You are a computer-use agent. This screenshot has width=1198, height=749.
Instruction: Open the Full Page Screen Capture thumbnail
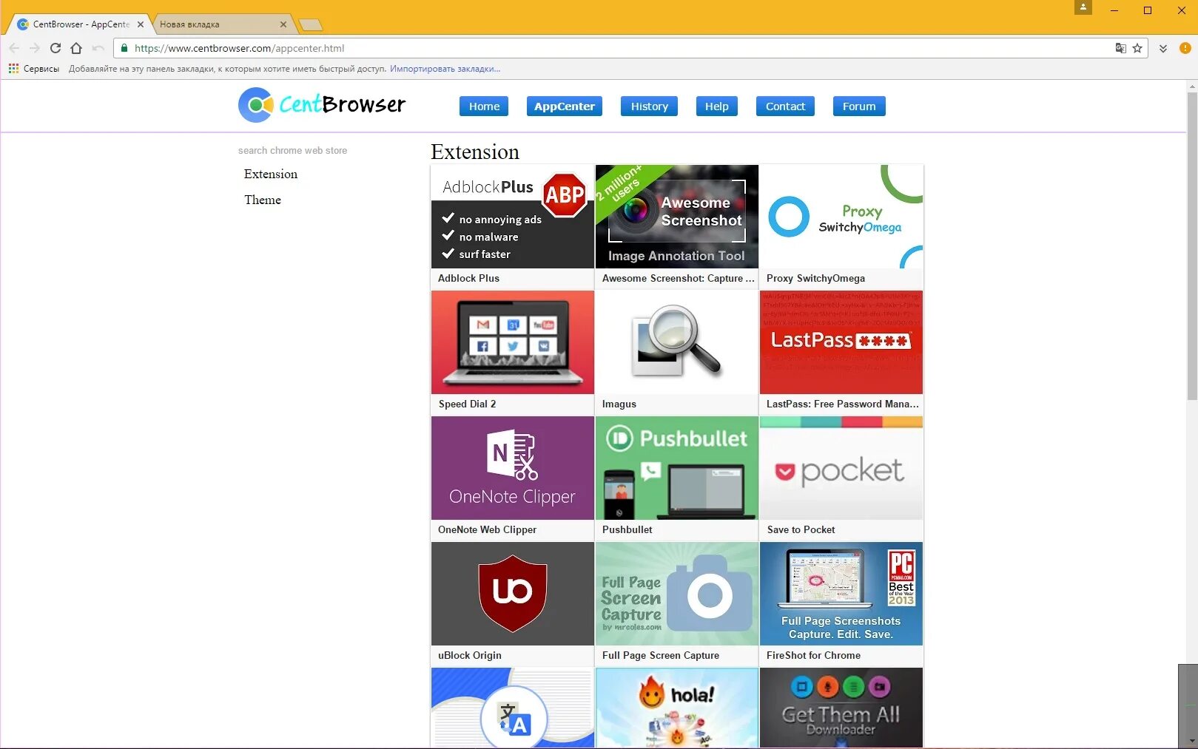click(x=677, y=594)
